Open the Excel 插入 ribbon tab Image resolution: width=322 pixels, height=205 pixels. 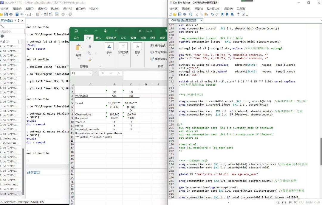[98, 38]
